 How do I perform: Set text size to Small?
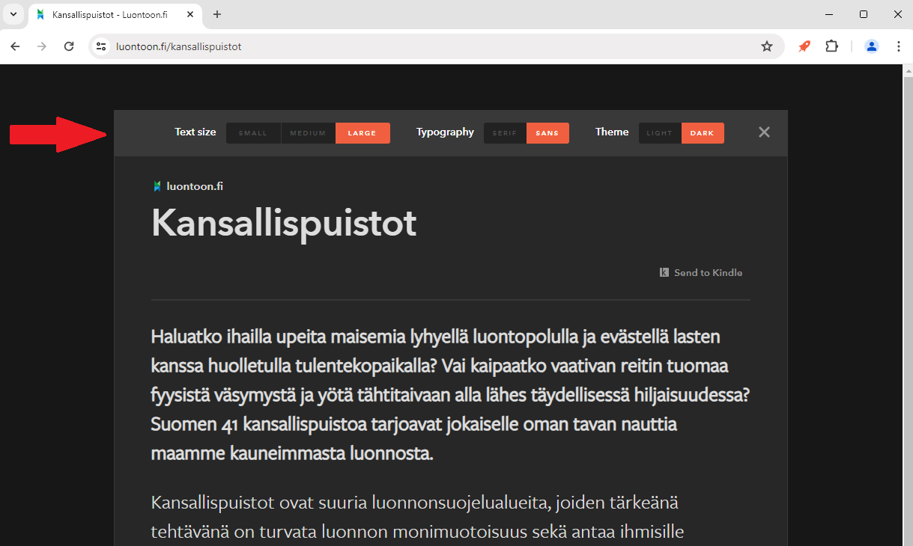(x=253, y=133)
